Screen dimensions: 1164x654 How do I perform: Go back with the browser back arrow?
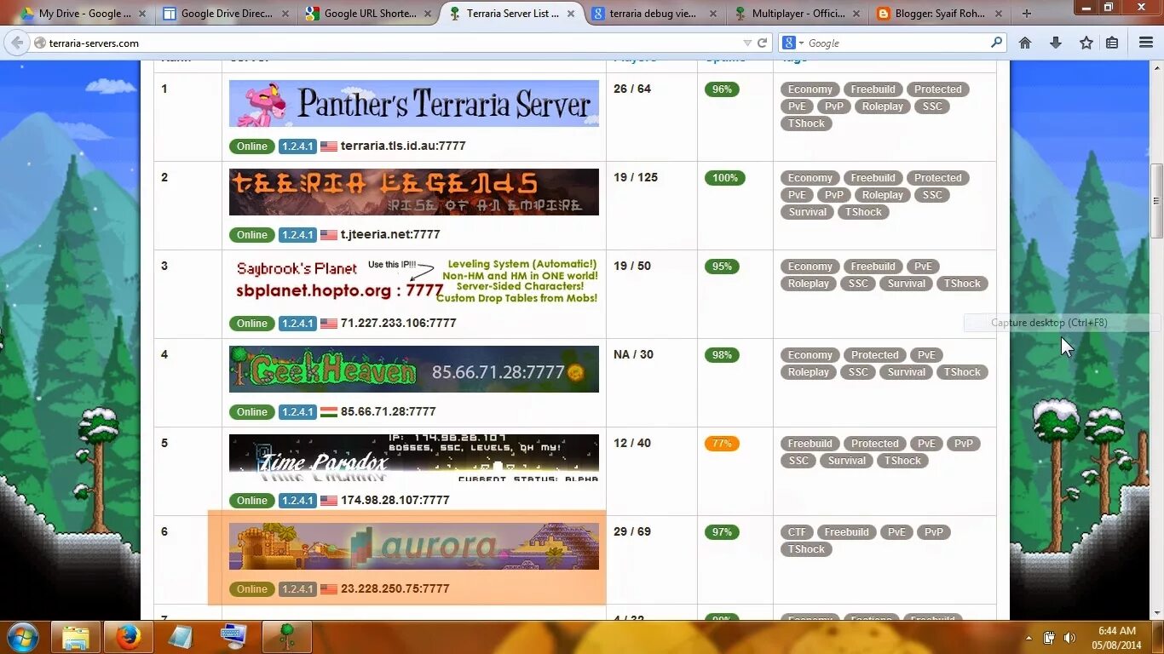tap(17, 43)
